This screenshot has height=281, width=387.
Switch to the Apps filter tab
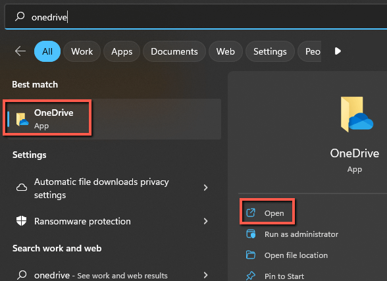pyautogui.click(x=122, y=51)
